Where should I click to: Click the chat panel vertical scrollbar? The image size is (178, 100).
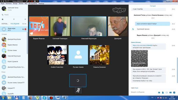[x=177, y=70]
